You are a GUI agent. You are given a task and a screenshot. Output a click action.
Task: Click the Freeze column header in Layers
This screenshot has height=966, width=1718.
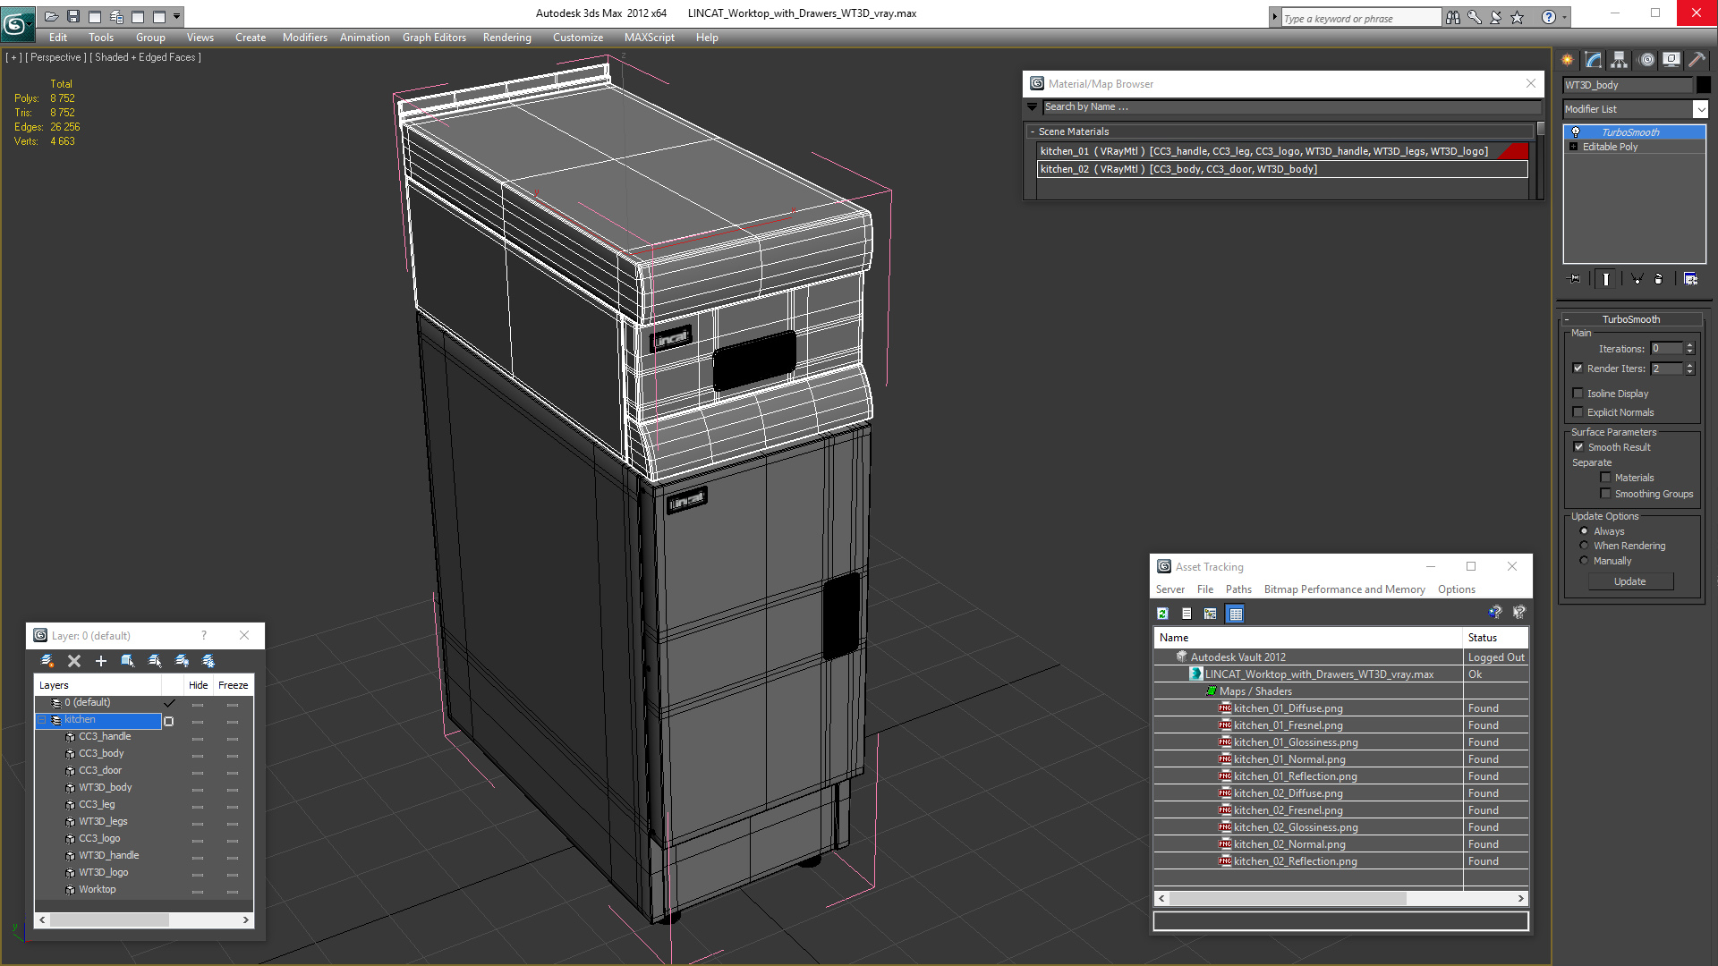(233, 685)
